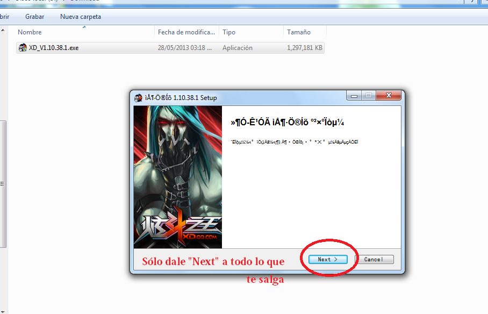
Task: Select the XD_V1.10.38.1.exe file icon
Action: 23,48
